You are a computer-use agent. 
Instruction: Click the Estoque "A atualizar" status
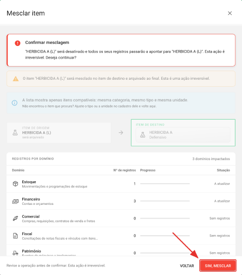click(x=222, y=184)
